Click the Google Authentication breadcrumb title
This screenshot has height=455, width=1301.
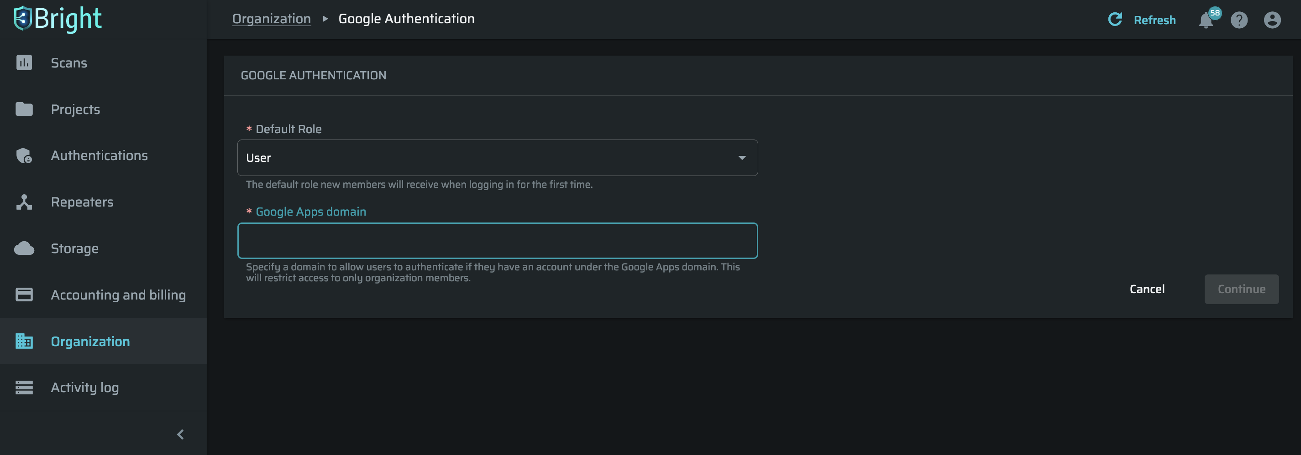(406, 19)
